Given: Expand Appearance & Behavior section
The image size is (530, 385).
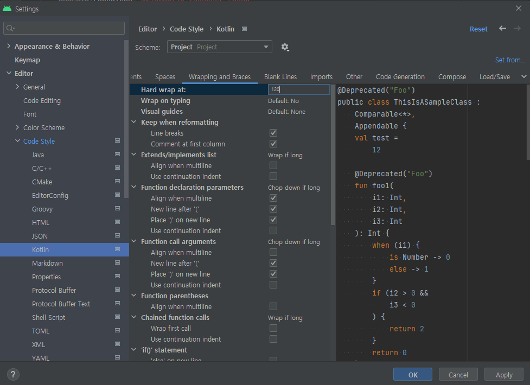Looking at the screenshot, I should [9, 46].
